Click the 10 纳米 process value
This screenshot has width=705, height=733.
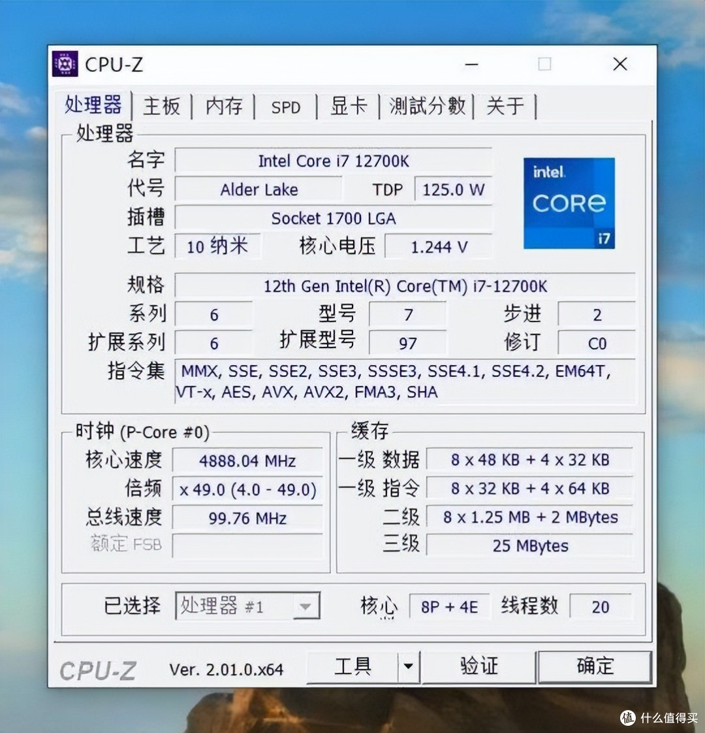pos(218,246)
